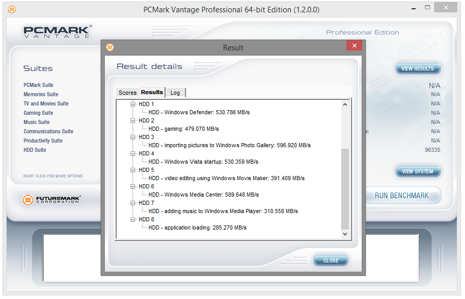465x299 pixels.
Task: Click the VIEW SYSTEM button
Action: pyautogui.click(x=418, y=171)
